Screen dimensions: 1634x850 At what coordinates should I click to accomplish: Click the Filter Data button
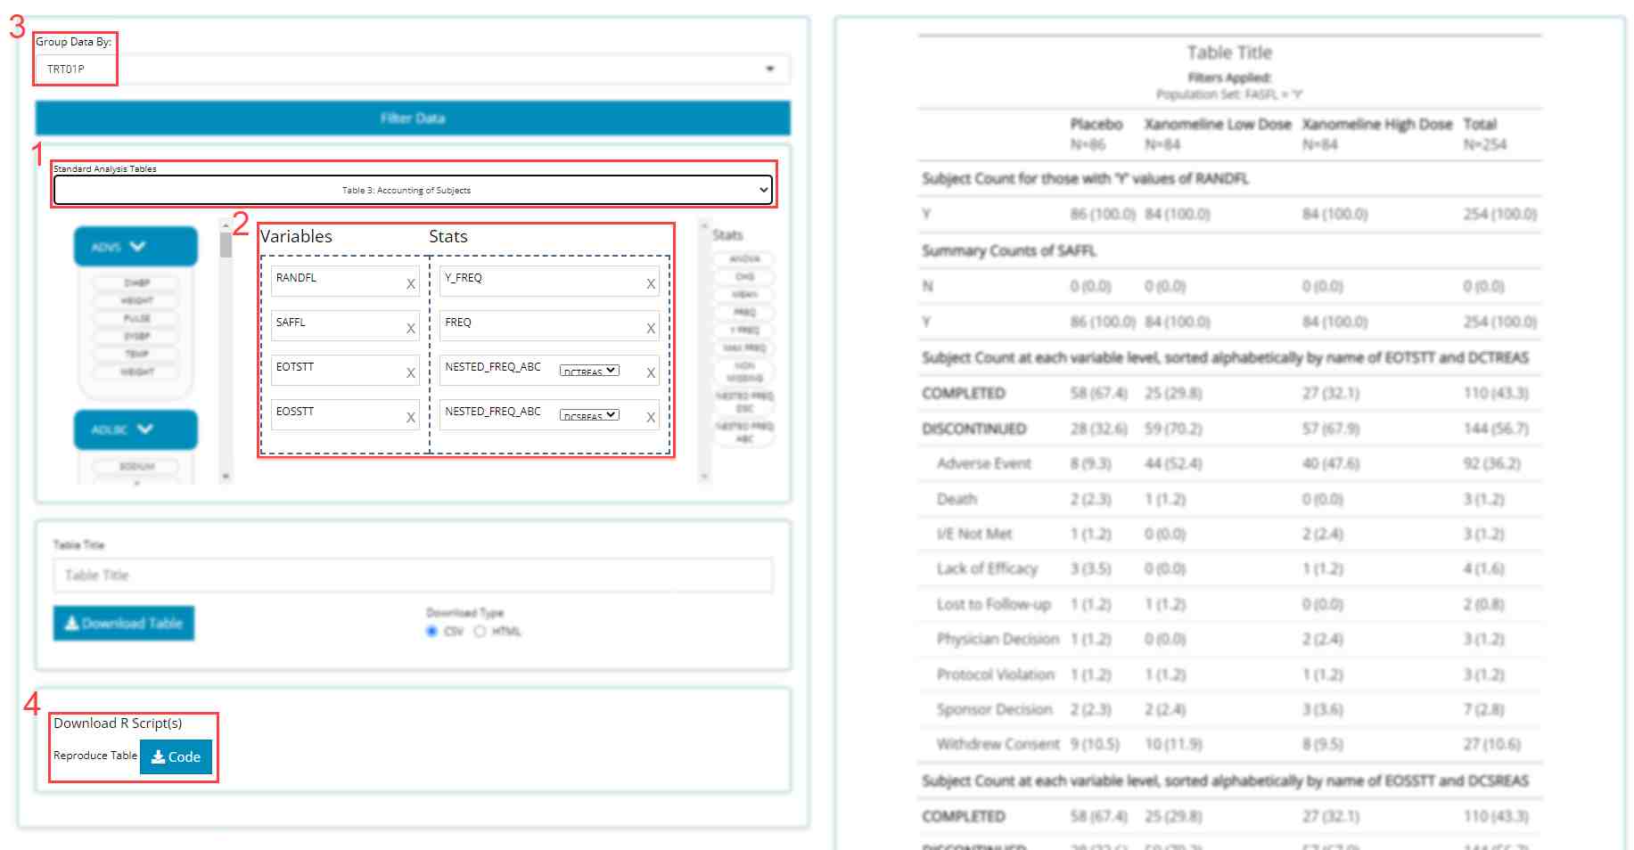[412, 118]
